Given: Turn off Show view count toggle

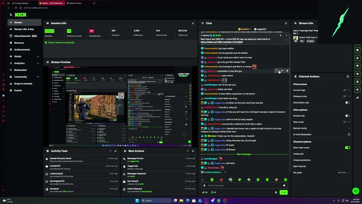Looking at the screenshot, I should tap(347, 148).
